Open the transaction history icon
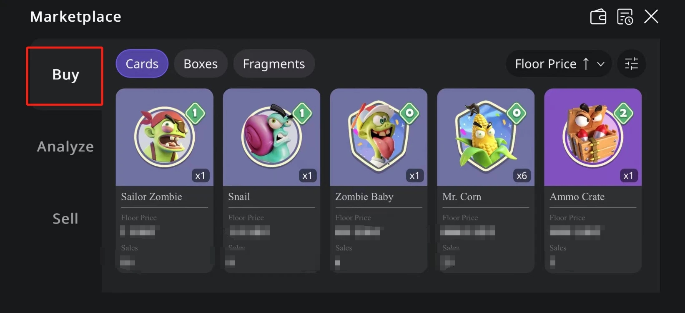685x313 pixels. point(625,17)
